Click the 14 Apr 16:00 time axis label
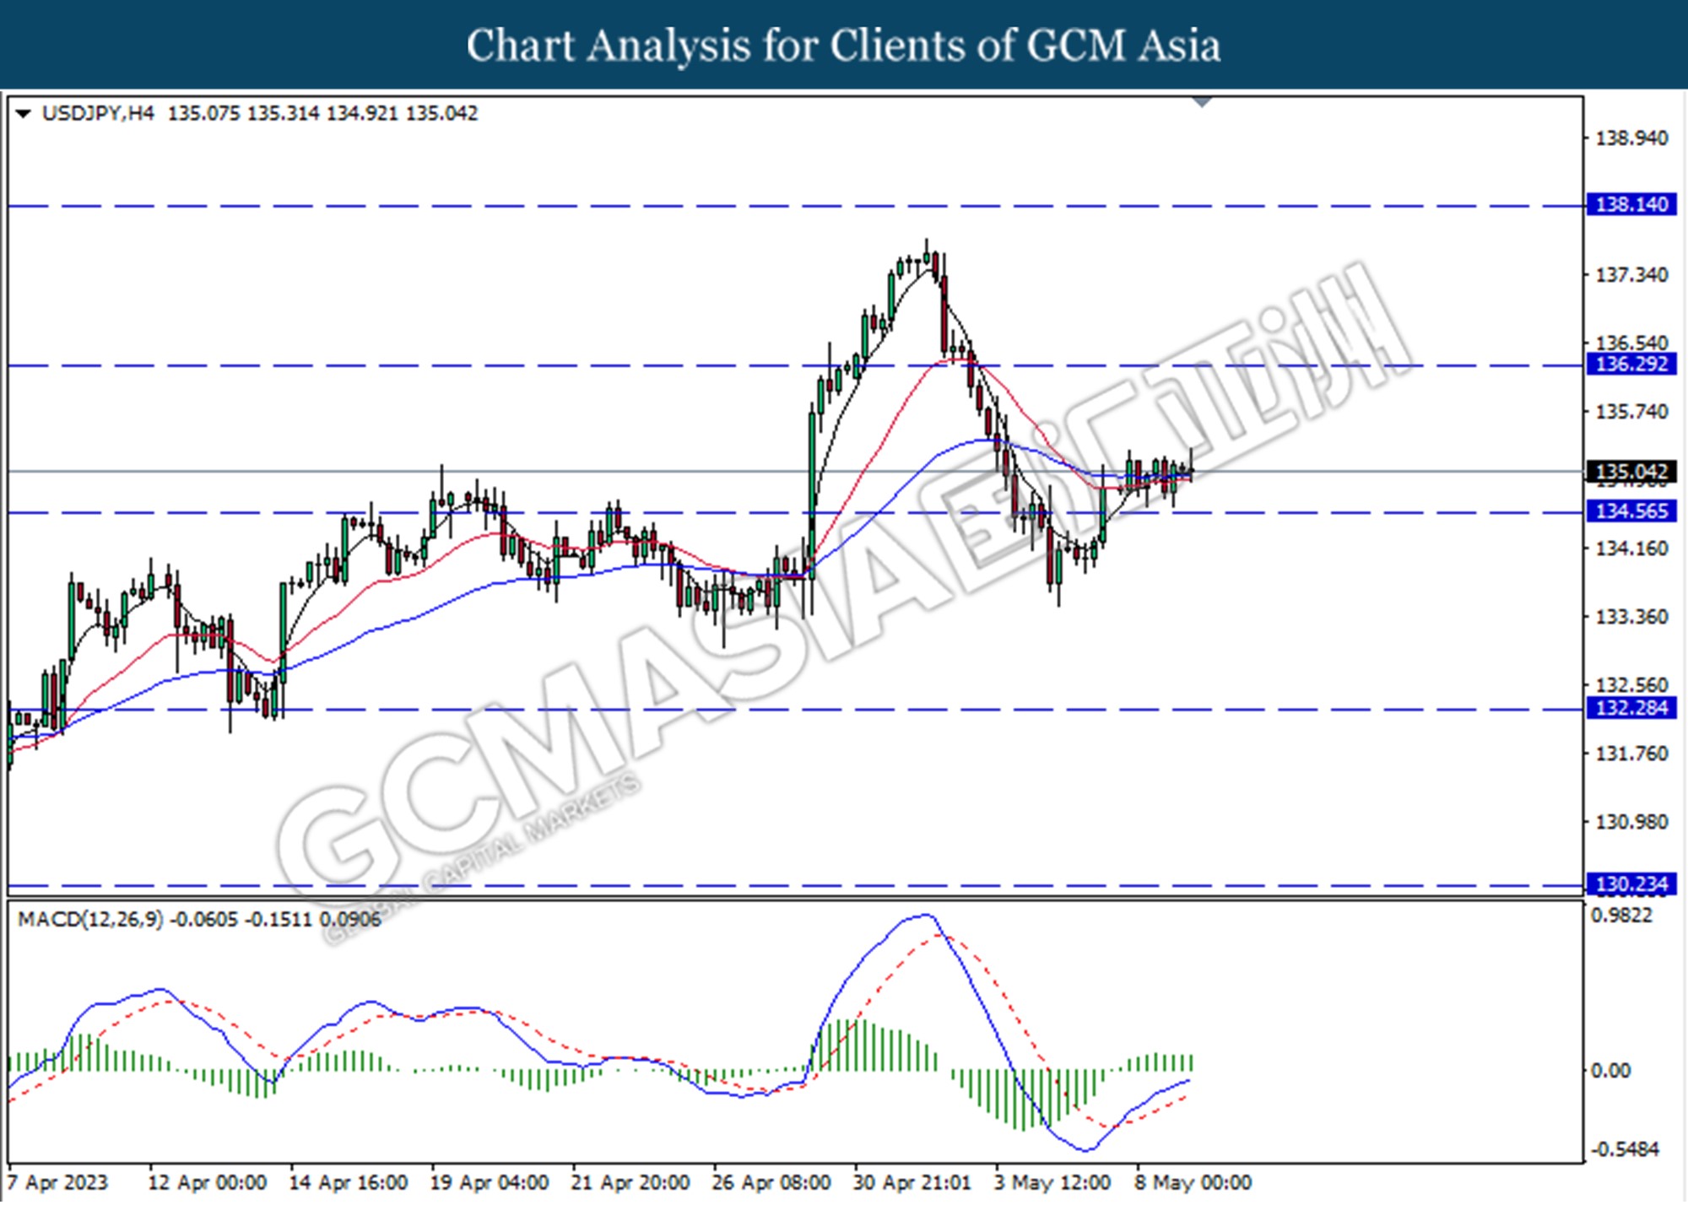The height and width of the screenshot is (1205, 1688). (348, 1182)
